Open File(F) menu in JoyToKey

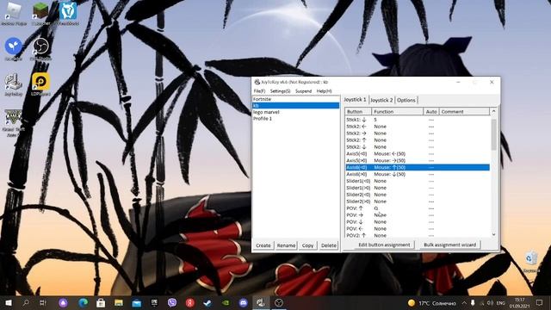259,91
